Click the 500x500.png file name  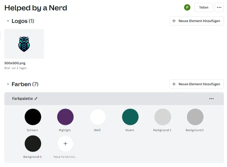pyautogui.click(x=15, y=63)
